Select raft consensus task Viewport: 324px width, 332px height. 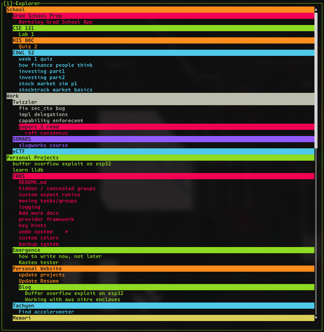tap(46, 133)
